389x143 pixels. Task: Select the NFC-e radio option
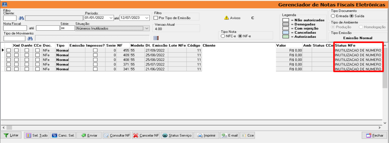[x=223, y=36]
